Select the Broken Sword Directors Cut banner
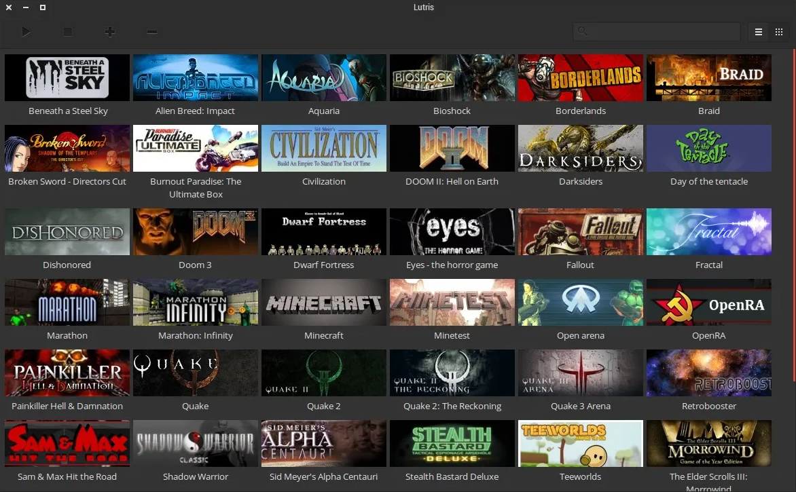The height and width of the screenshot is (492, 796). (67, 148)
